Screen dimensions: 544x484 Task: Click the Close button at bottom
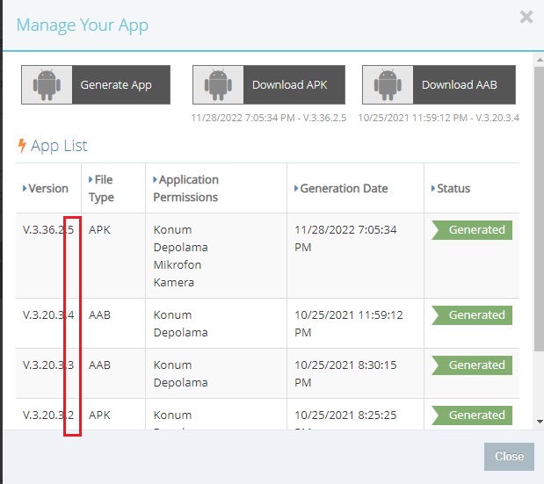point(509,456)
